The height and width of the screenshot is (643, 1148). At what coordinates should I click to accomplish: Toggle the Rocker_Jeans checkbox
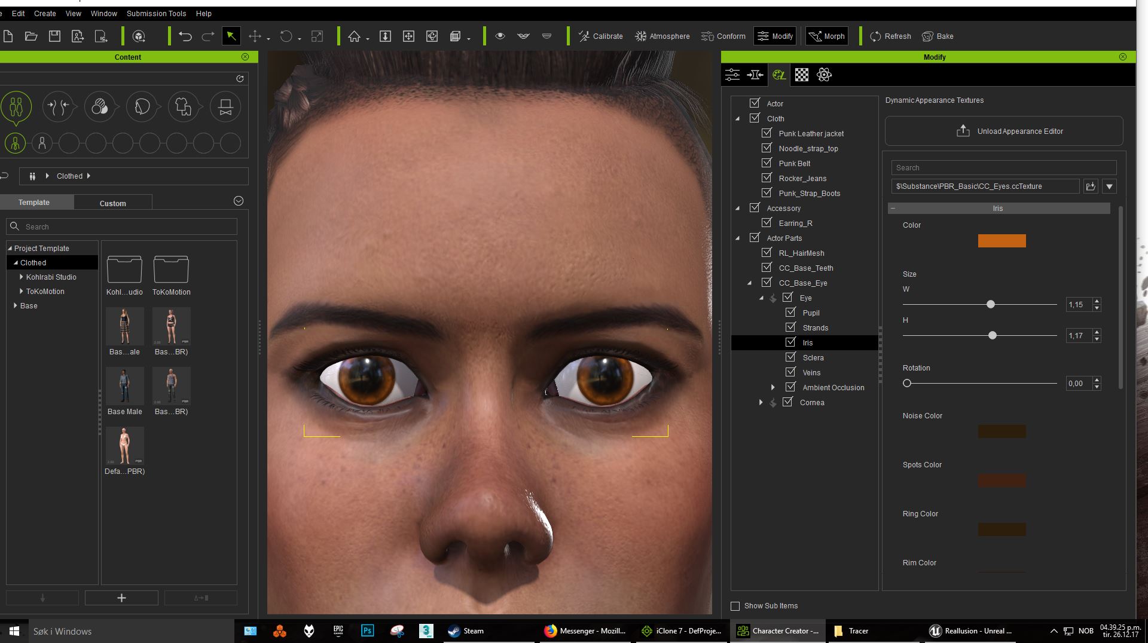[767, 178]
